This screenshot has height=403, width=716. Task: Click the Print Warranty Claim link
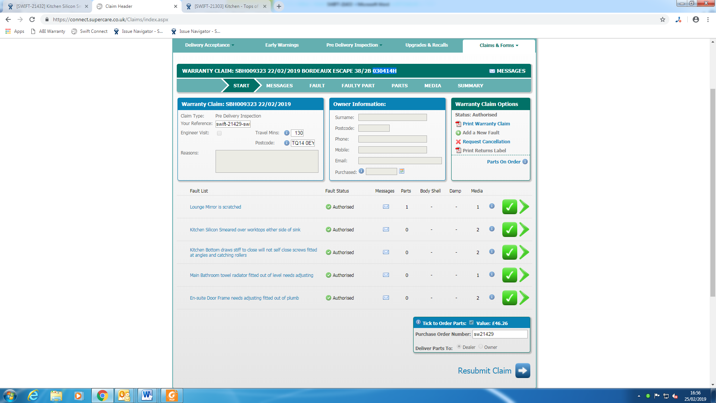pos(486,124)
